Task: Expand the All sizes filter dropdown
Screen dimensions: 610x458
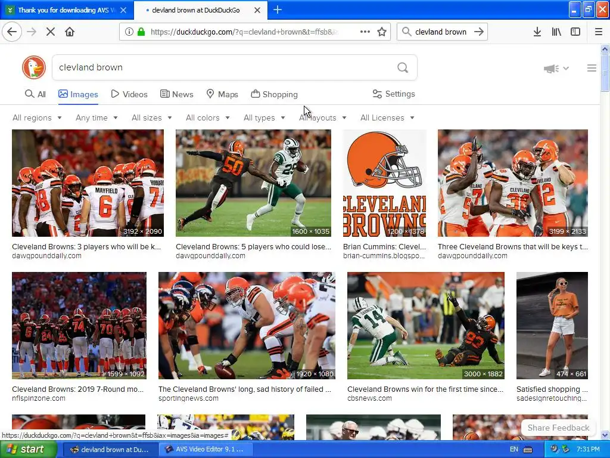Action: point(152,117)
